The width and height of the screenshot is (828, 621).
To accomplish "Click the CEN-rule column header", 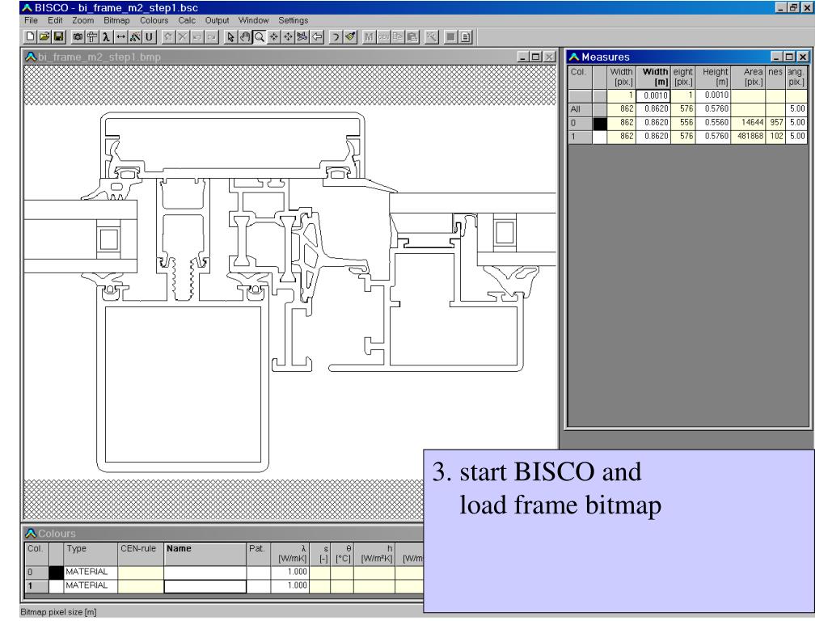I will click(140, 554).
